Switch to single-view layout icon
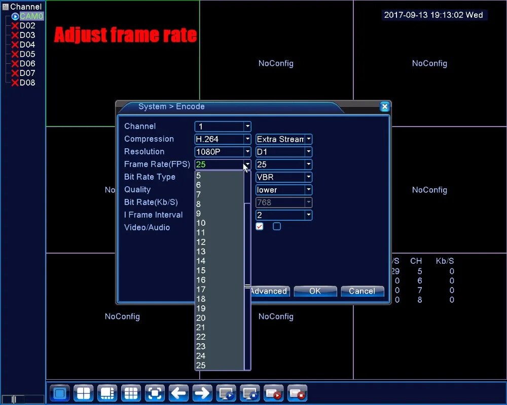The image size is (507, 405). point(60,393)
